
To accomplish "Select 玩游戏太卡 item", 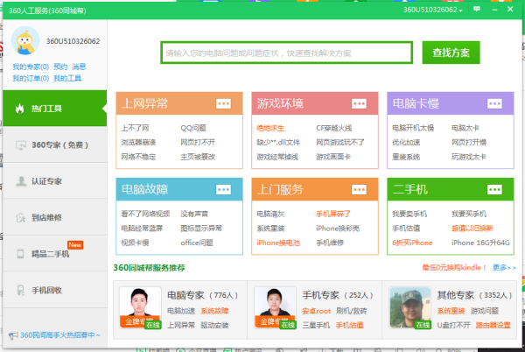I will coord(469,157).
